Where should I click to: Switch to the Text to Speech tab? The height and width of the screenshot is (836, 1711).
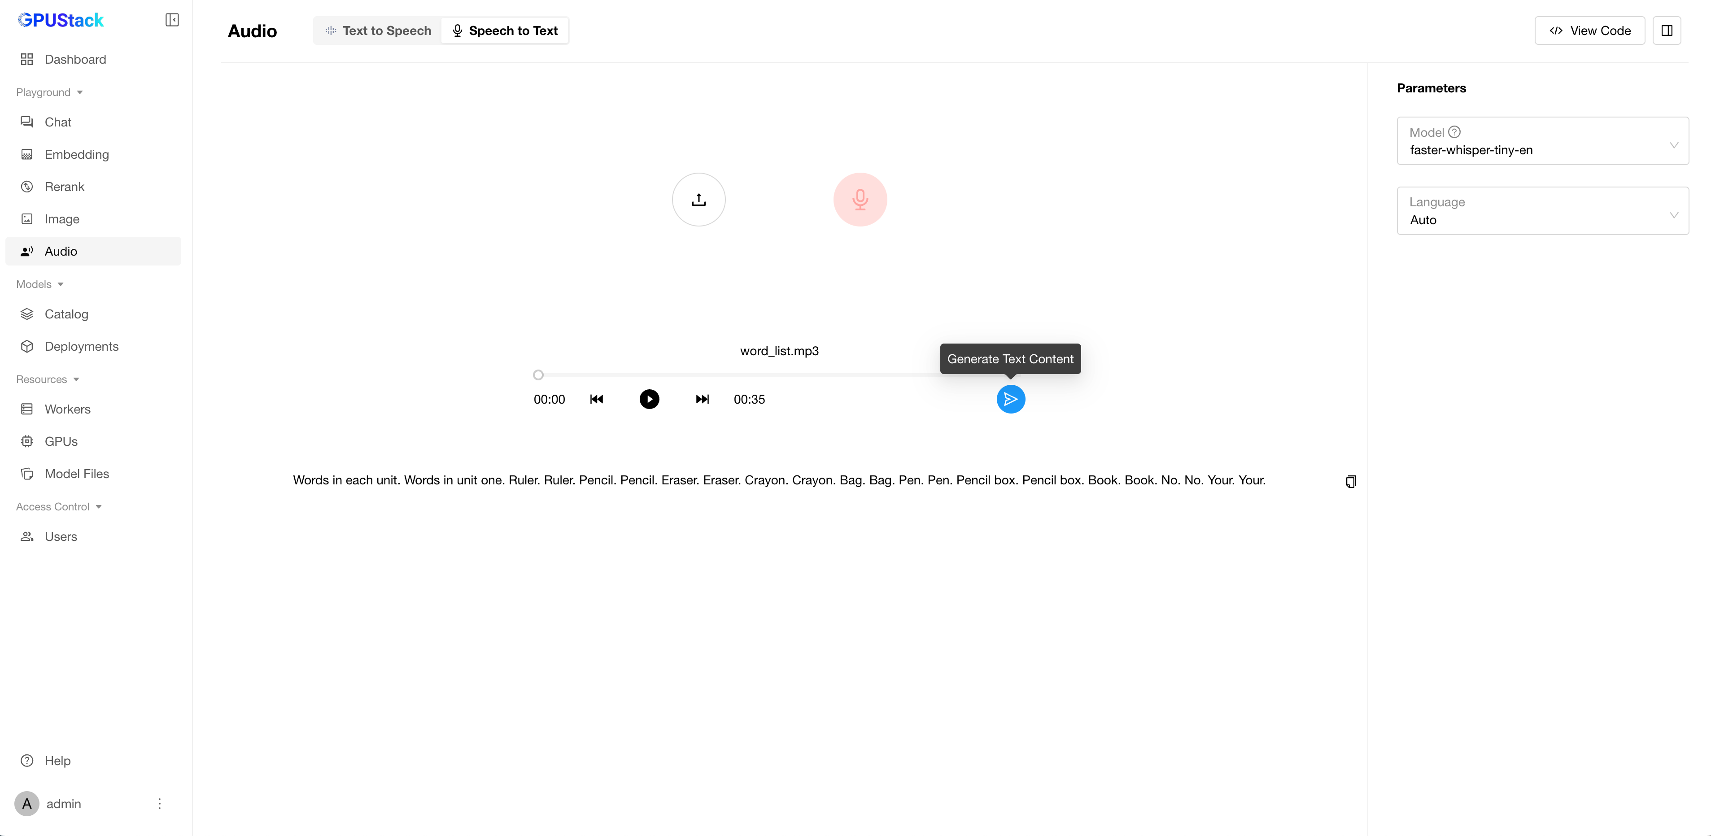click(x=377, y=30)
